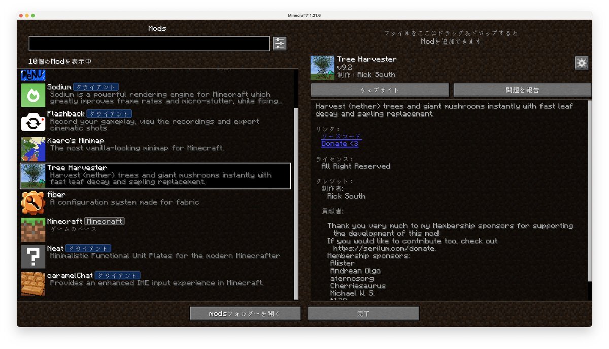This screenshot has width=609, height=349.
Task: Click the Neat question mark icon
Action: point(33,256)
